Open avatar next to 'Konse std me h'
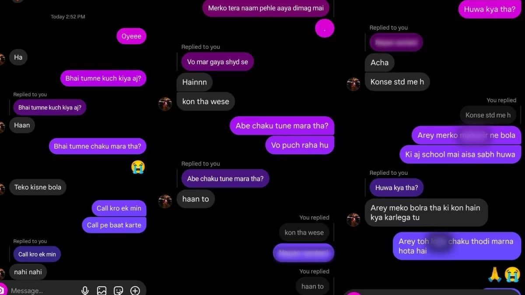Screen dimensions: 525x295 pos(353,84)
